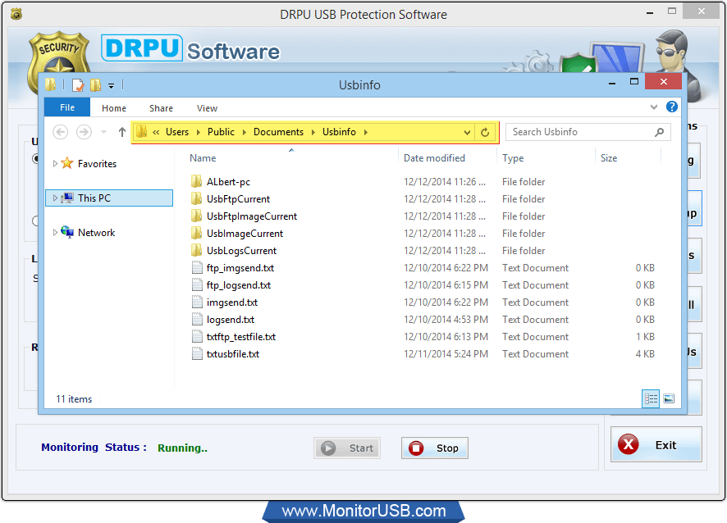Image resolution: width=727 pixels, height=523 pixels.
Task: Select the UsbLogsCurrent folder icon
Action: point(197,251)
